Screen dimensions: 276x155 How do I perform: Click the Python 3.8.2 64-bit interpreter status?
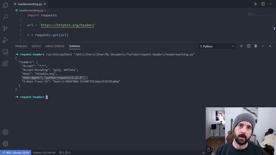tap(44, 152)
